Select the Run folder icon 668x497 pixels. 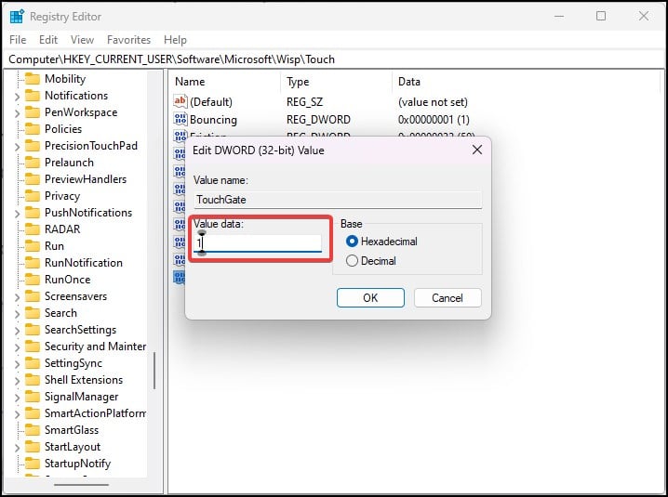click(33, 246)
